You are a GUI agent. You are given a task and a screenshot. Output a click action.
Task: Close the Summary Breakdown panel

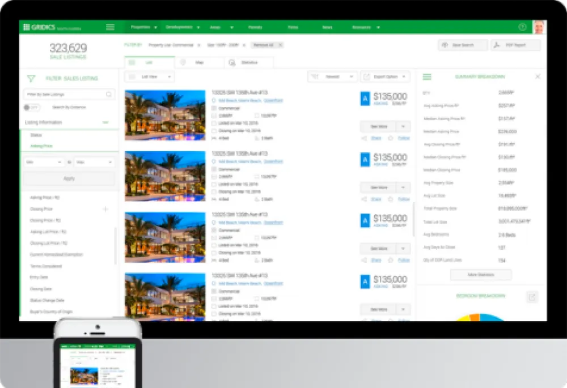538,76
